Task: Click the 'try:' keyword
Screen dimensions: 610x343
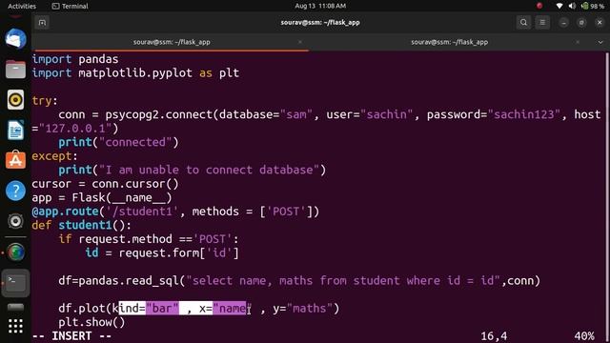Action: [x=45, y=101]
